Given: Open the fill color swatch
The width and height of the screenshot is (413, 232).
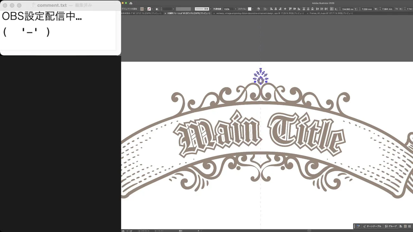Looking at the screenshot, I should coord(142,9).
